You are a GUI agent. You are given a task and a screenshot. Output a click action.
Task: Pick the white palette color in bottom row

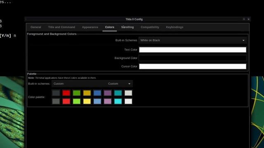click(x=128, y=102)
